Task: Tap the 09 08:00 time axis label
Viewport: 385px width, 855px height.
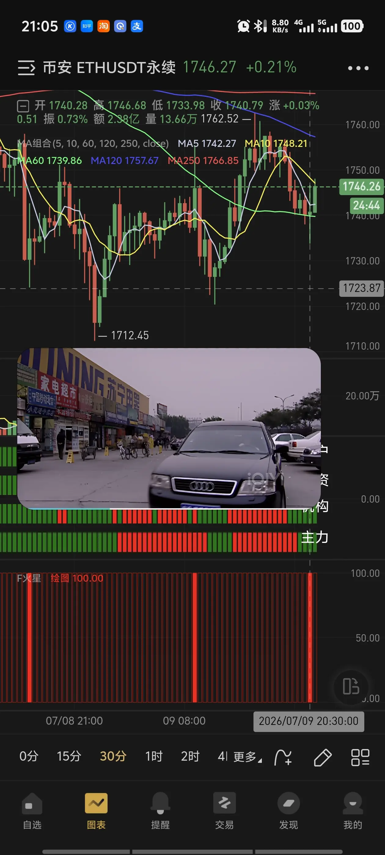Action: point(184,721)
